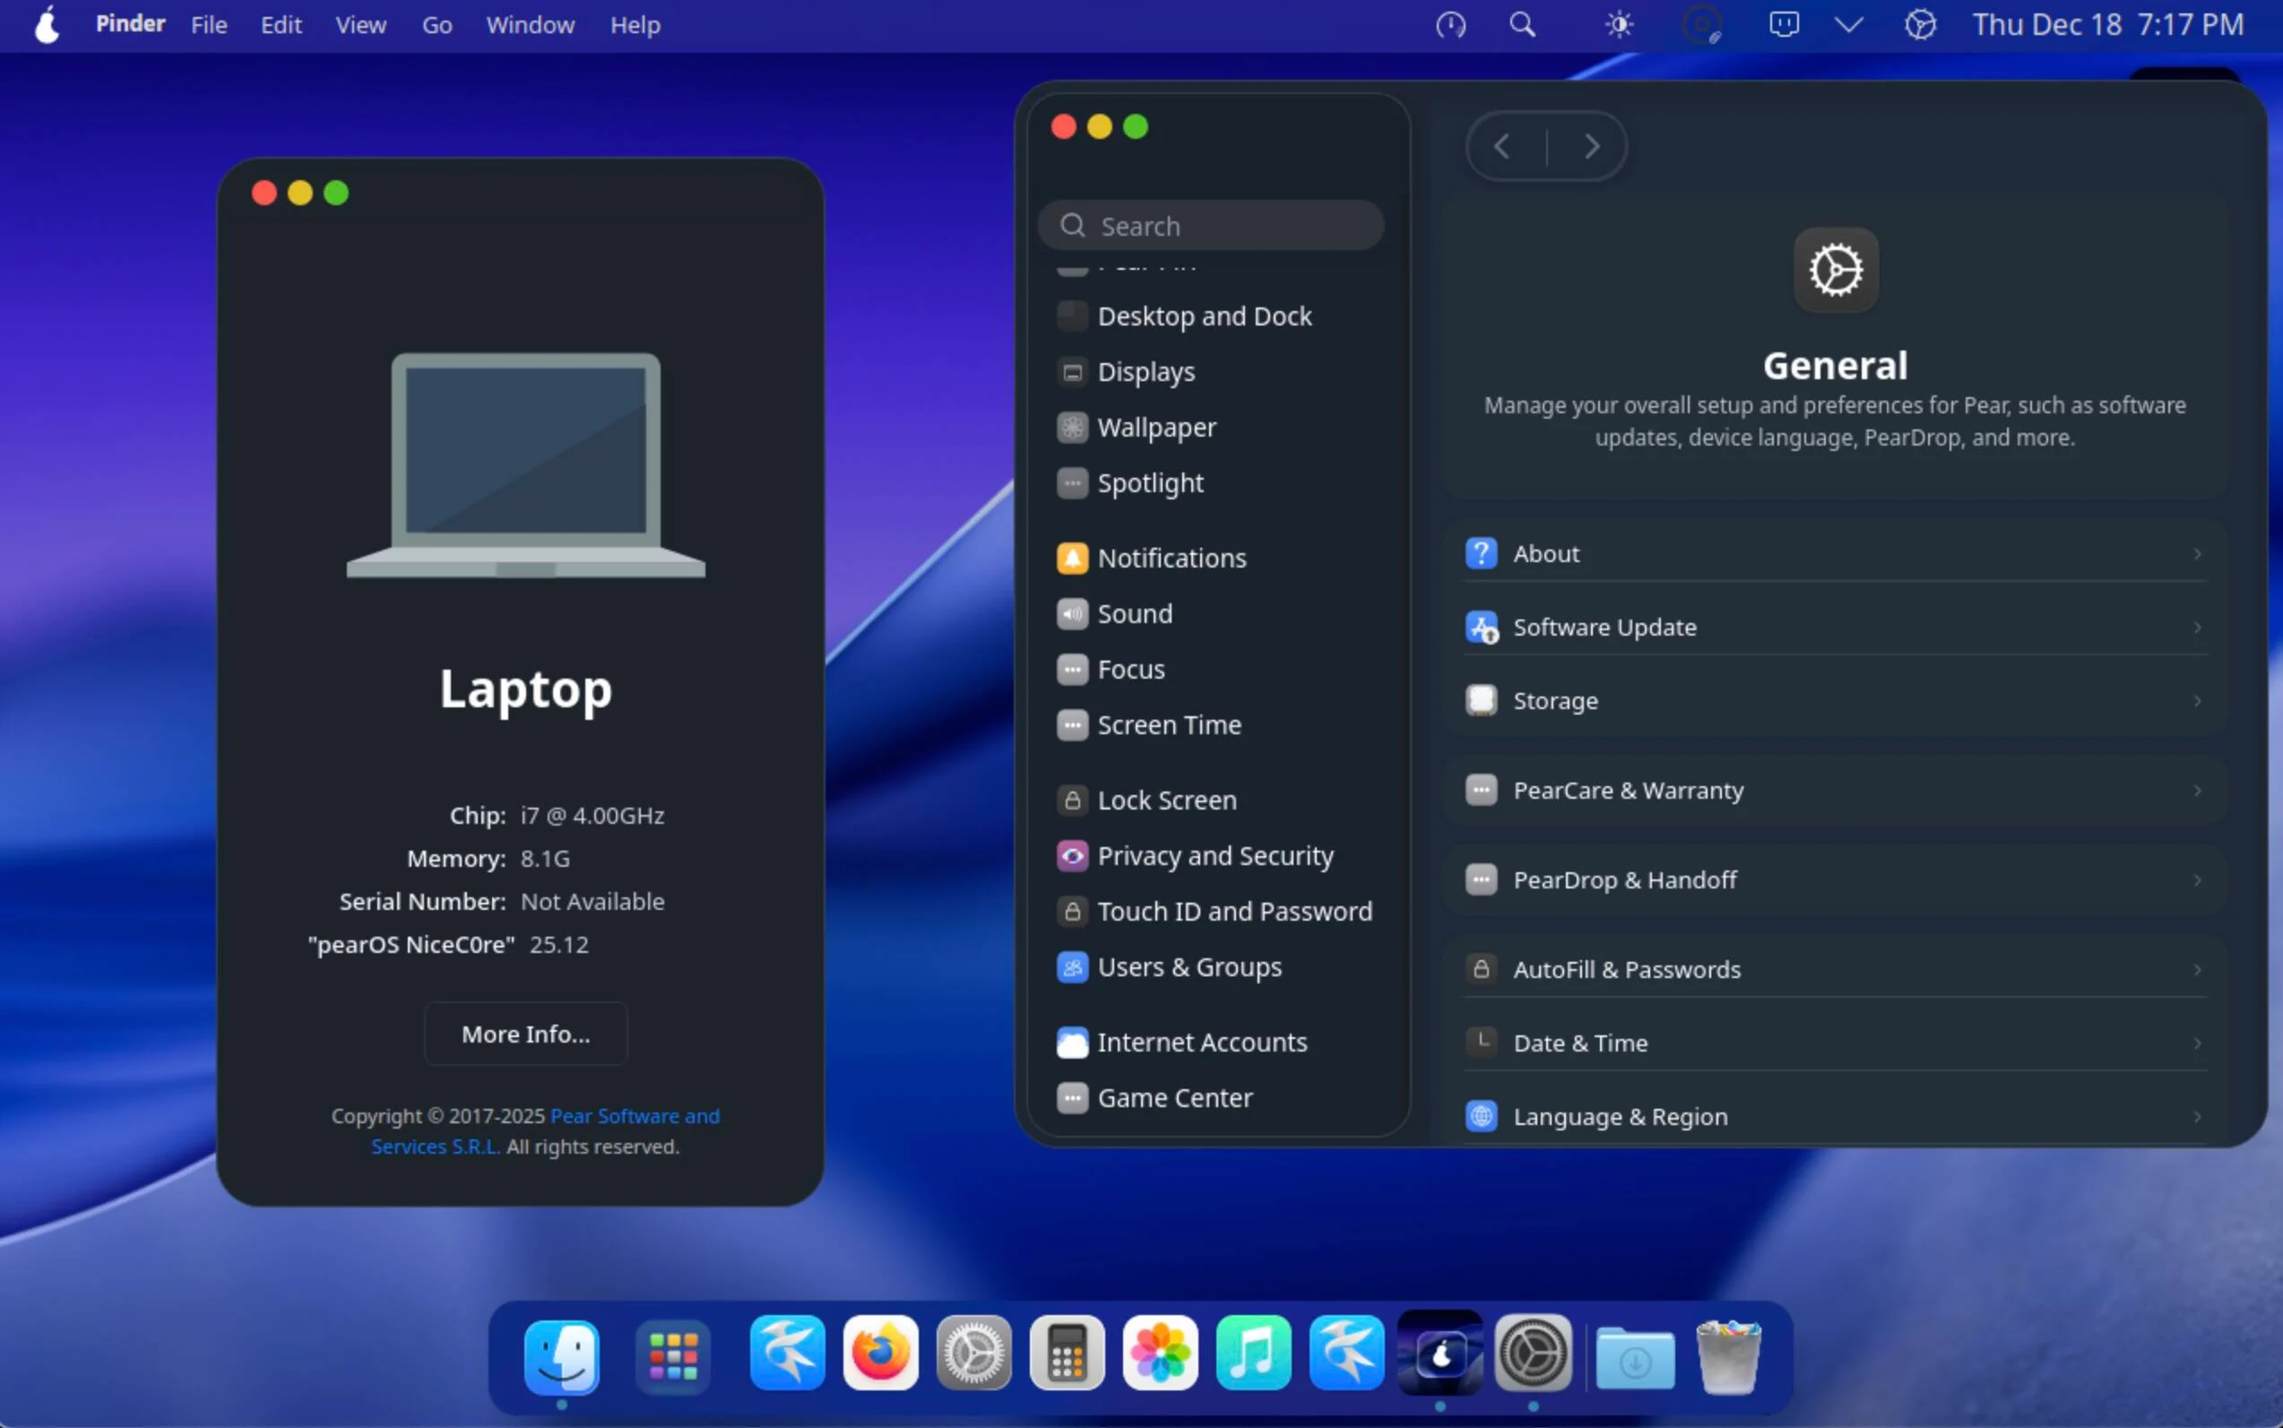Launch Firefox from the dock
Screen dimensions: 2283x1428
click(879, 1353)
